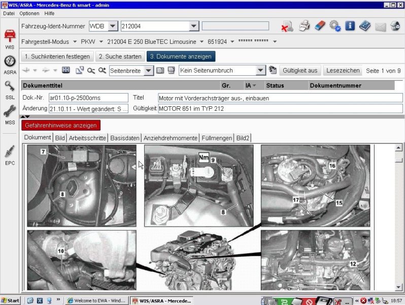Click Lesezeichen button

(x=343, y=70)
